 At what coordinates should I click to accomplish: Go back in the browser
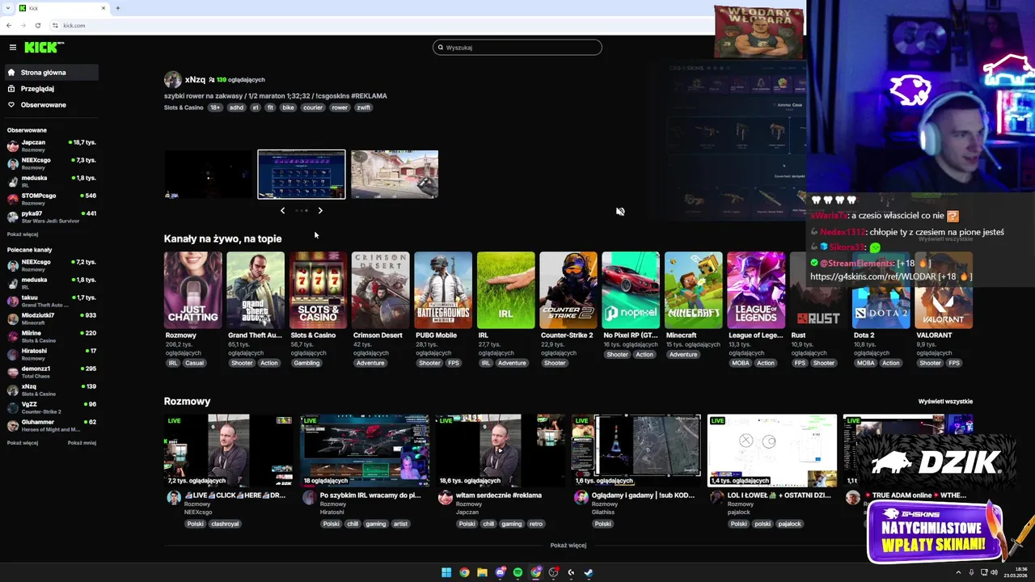pyautogui.click(x=9, y=25)
